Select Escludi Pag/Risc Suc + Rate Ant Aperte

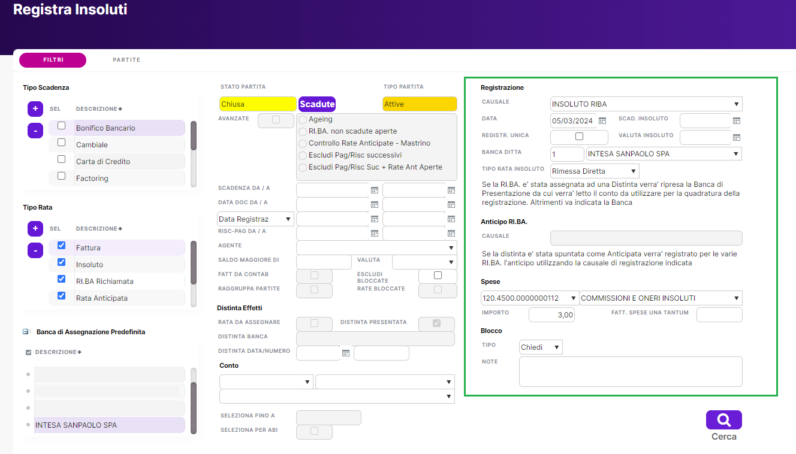(303, 168)
